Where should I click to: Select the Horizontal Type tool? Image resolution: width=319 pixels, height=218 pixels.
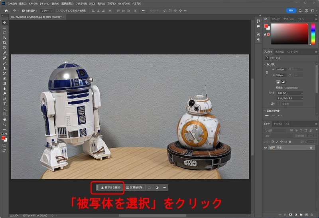coord(4,104)
